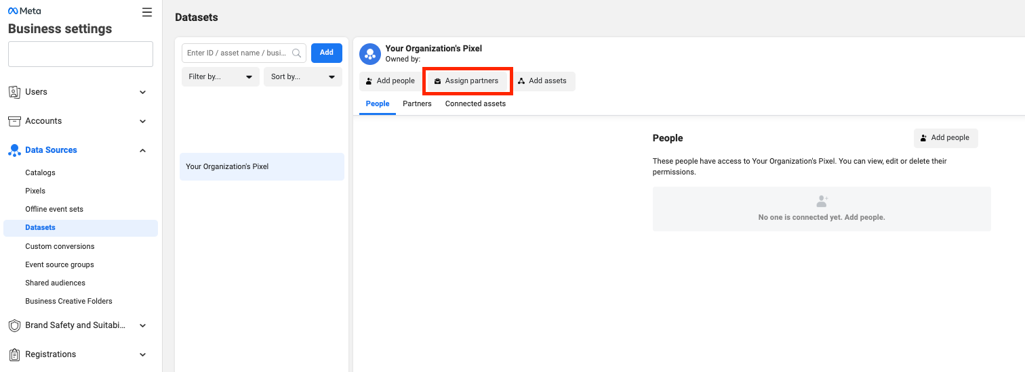Click the blue Add button
The image size is (1025, 372).
(326, 53)
